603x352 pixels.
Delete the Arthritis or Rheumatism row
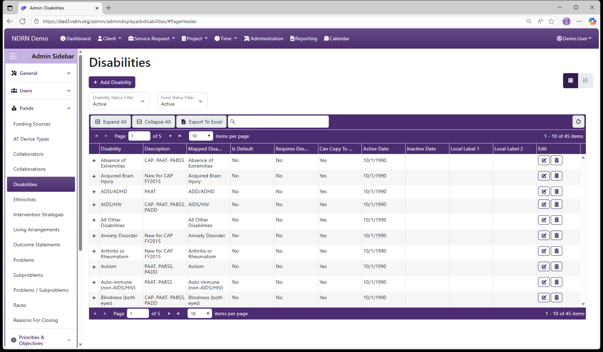(556, 251)
